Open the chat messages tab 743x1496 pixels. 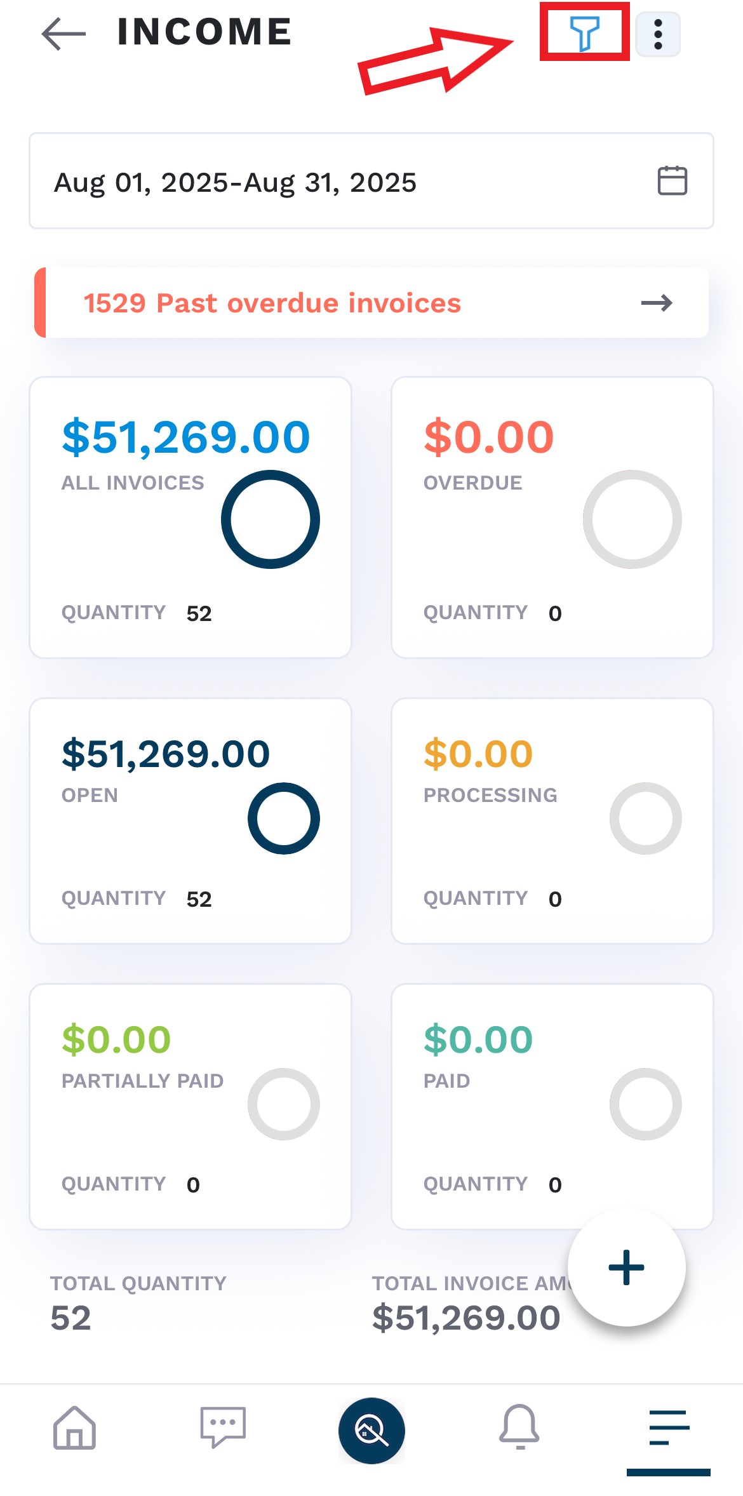[223, 1427]
